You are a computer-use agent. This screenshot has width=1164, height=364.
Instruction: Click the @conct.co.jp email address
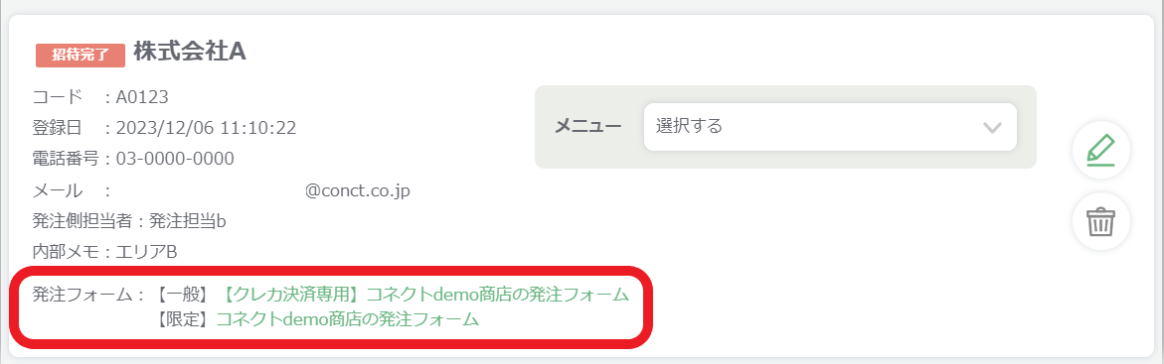pyautogui.click(x=357, y=190)
